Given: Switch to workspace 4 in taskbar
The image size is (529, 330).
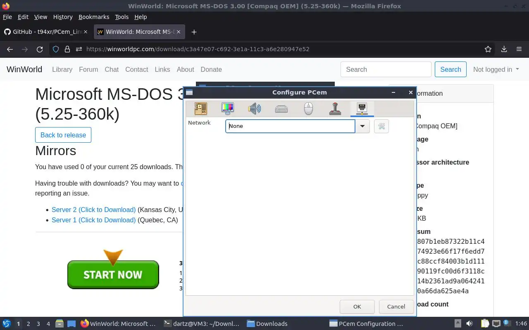Looking at the screenshot, I should coord(48,324).
